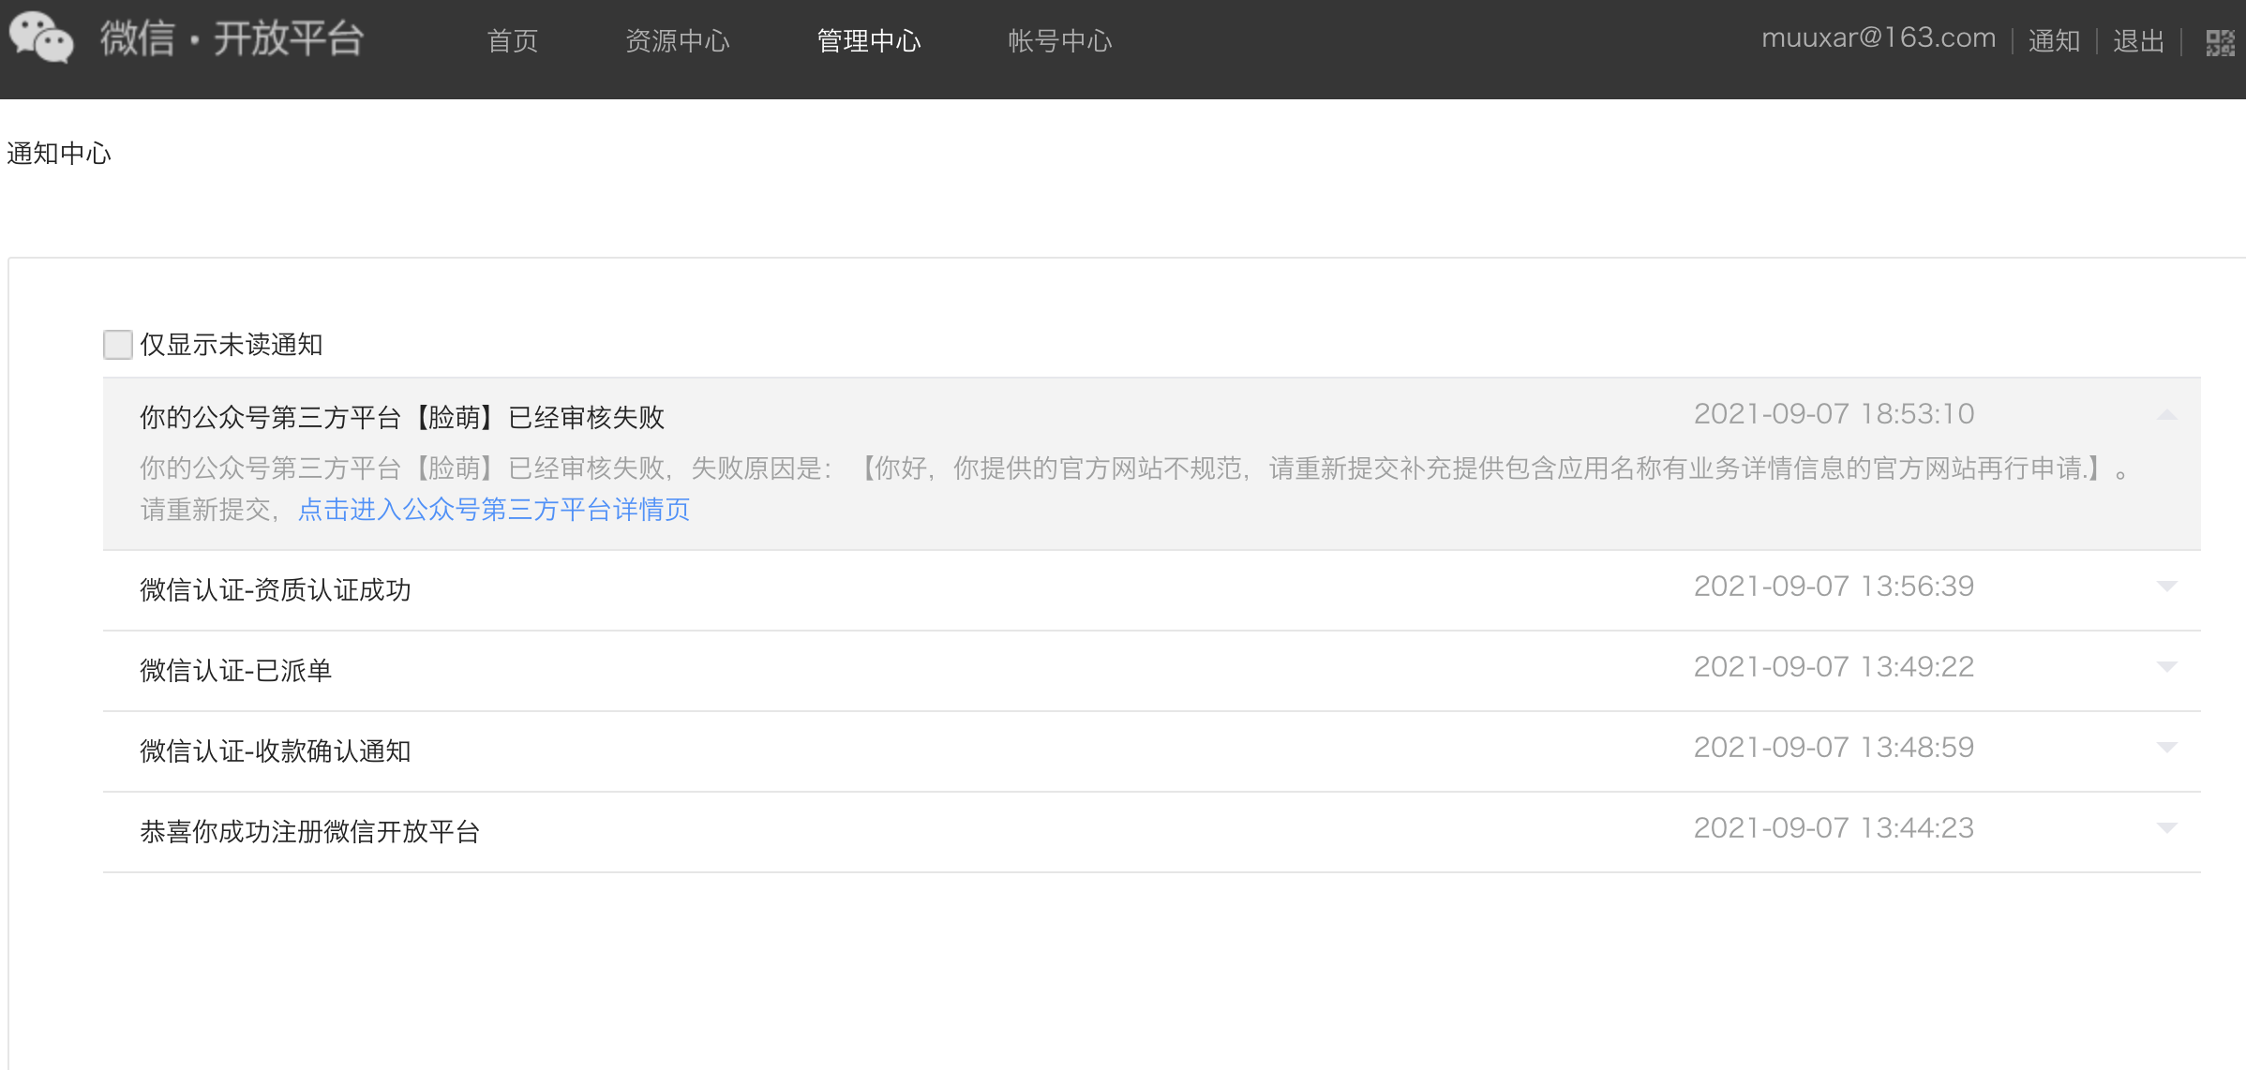Image resolution: width=2246 pixels, height=1070 pixels.
Task: Open 资源中心 navigation tab
Action: tap(677, 41)
